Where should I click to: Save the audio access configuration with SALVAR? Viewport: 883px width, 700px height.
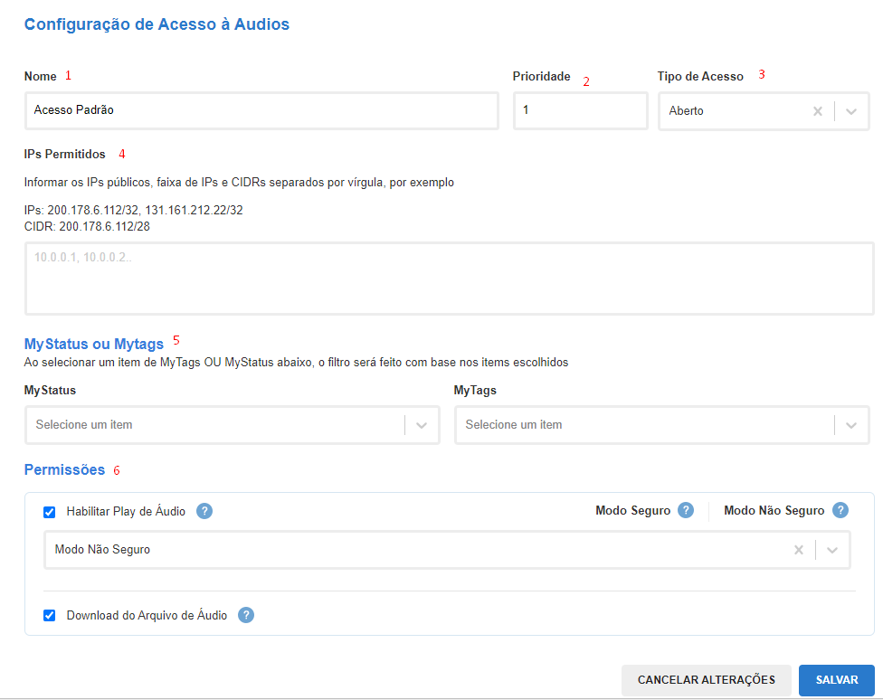click(x=836, y=680)
